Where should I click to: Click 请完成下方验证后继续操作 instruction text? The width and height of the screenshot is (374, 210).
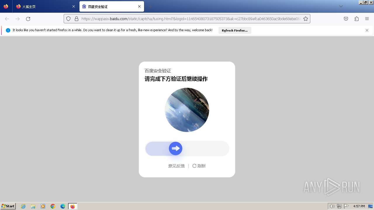[176, 79]
